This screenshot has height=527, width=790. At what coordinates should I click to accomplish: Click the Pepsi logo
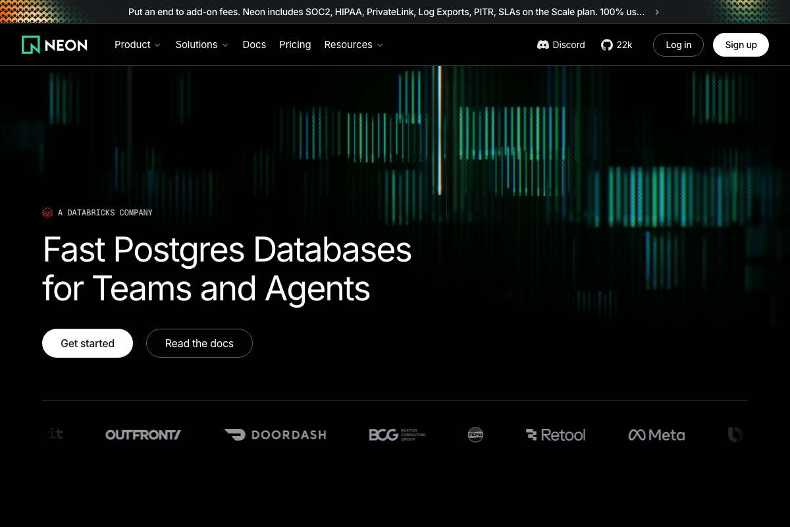click(475, 435)
